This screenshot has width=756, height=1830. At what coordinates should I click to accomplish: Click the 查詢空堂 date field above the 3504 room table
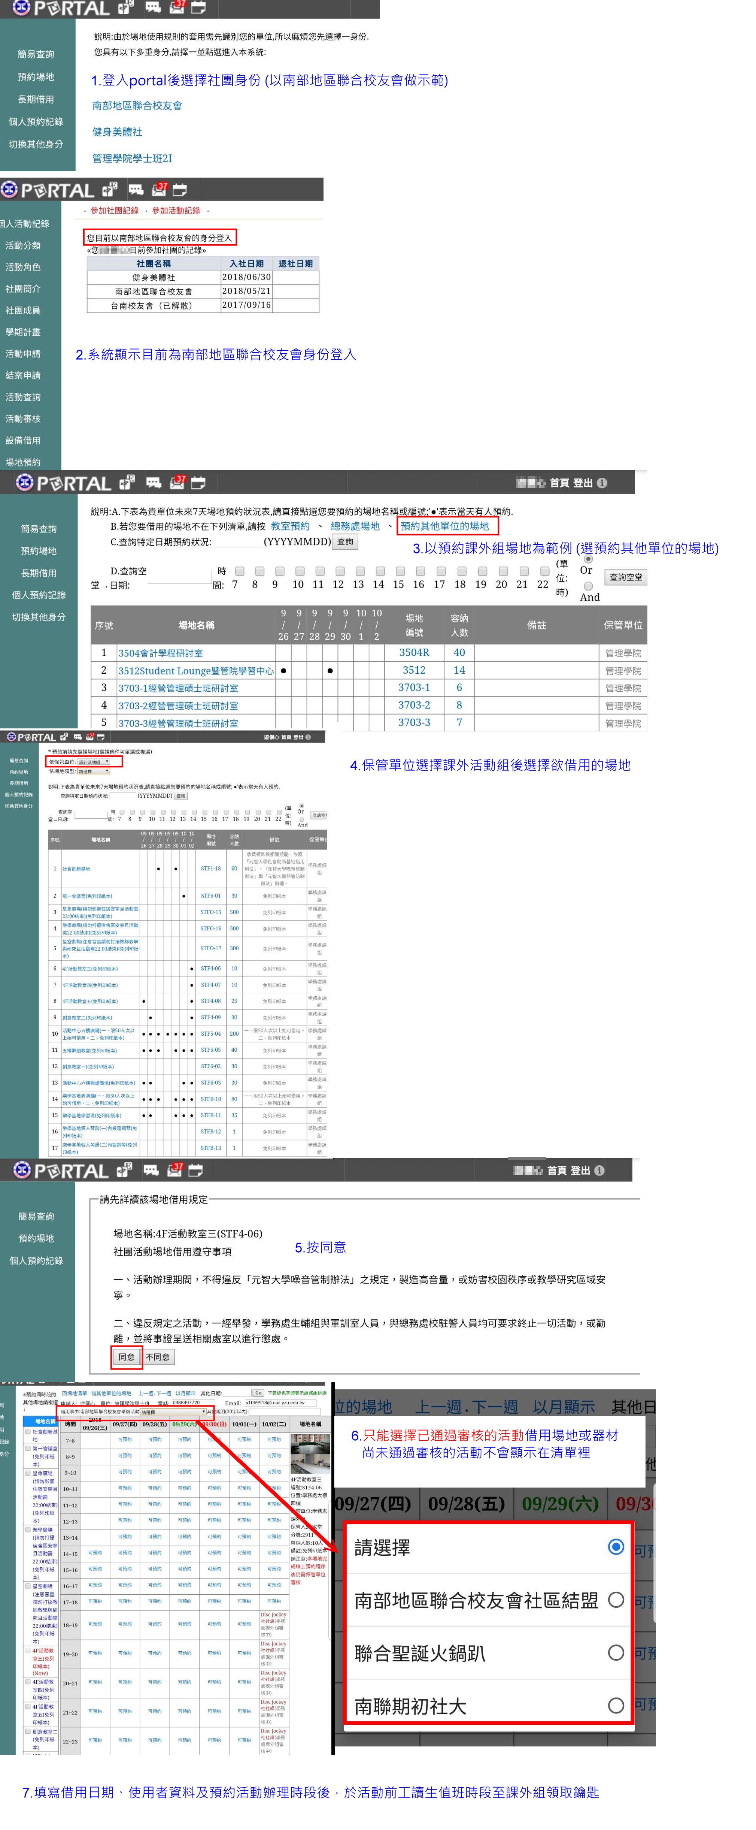click(x=180, y=577)
